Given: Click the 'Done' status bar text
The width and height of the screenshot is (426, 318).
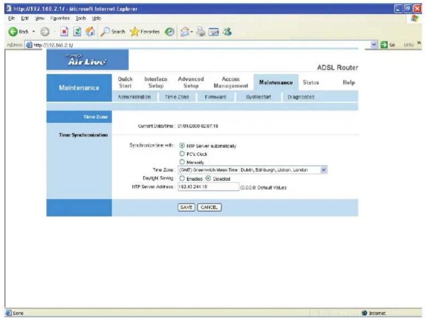Looking at the screenshot, I should (x=18, y=313).
